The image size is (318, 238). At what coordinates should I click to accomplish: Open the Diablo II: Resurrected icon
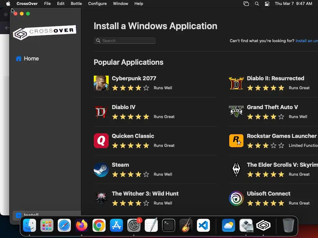(x=236, y=83)
